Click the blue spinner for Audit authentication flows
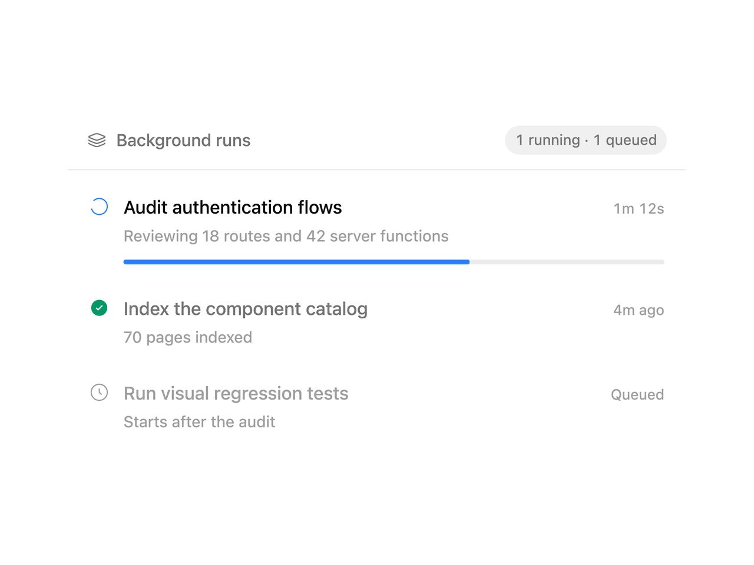754x565 pixels. [99, 207]
